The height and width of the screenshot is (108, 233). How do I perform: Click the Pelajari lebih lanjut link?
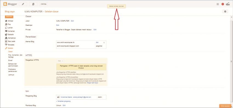(x=92, y=83)
